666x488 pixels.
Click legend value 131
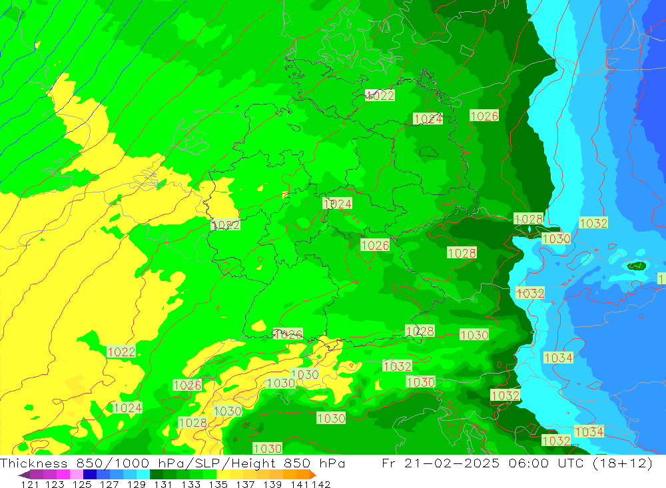[x=163, y=484]
